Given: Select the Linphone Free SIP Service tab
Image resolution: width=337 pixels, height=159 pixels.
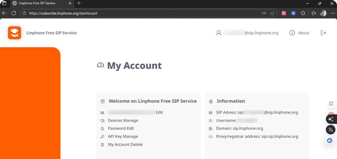Looking at the screenshot, I should [x=37, y=3].
